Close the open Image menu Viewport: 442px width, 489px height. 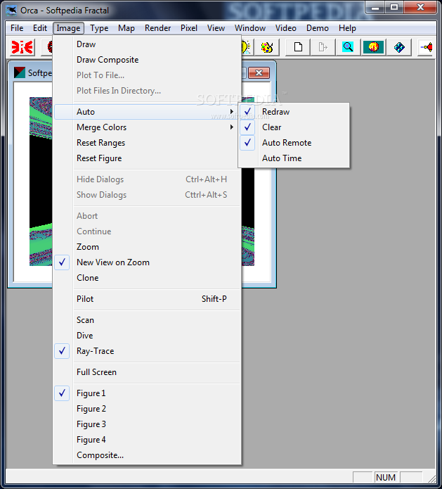[x=68, y=28]
